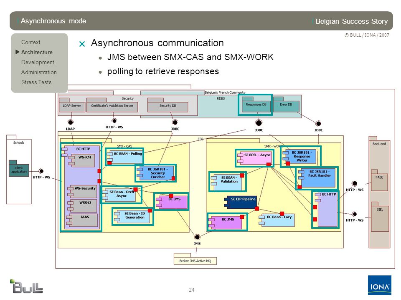Screen dimensions: 401x300
Task: Select BC BEAN - Polling component
Action: click(x=124, y=157)
